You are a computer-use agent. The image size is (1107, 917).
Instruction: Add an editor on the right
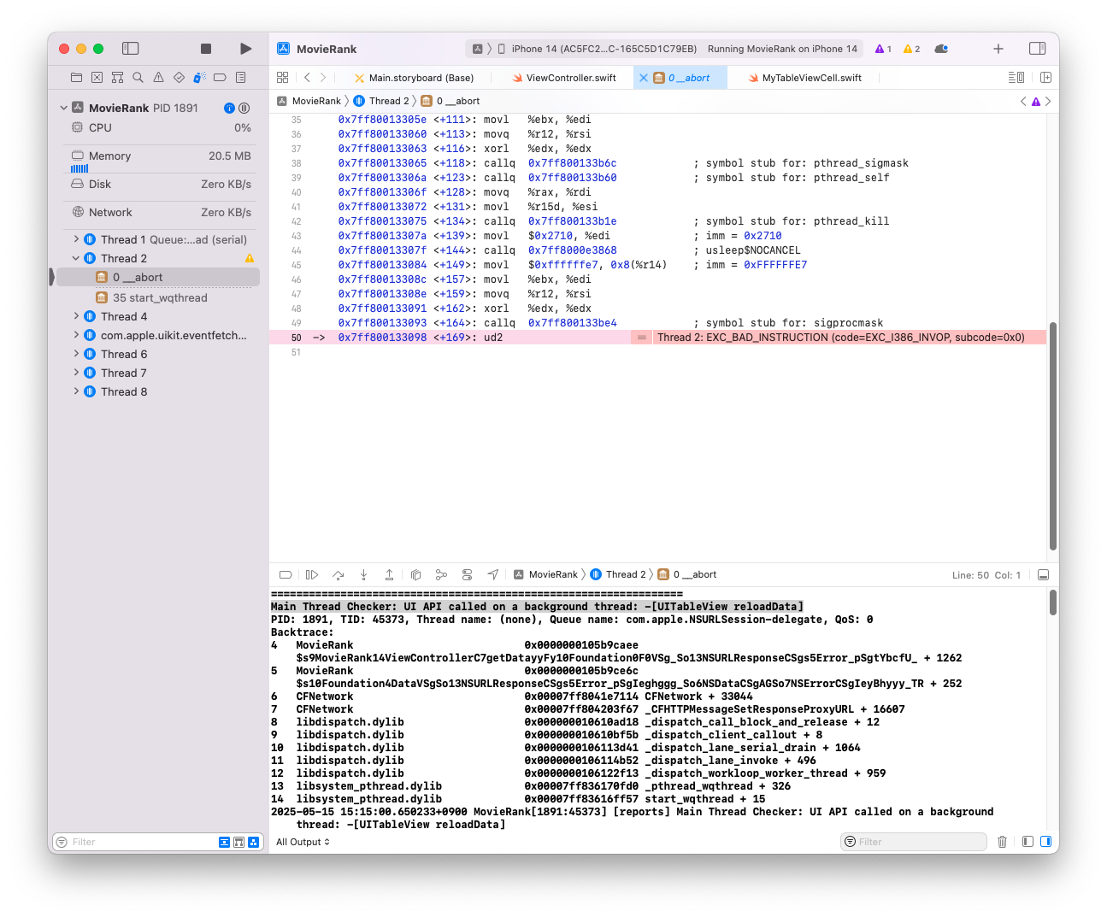click(x=1045, y=78)
